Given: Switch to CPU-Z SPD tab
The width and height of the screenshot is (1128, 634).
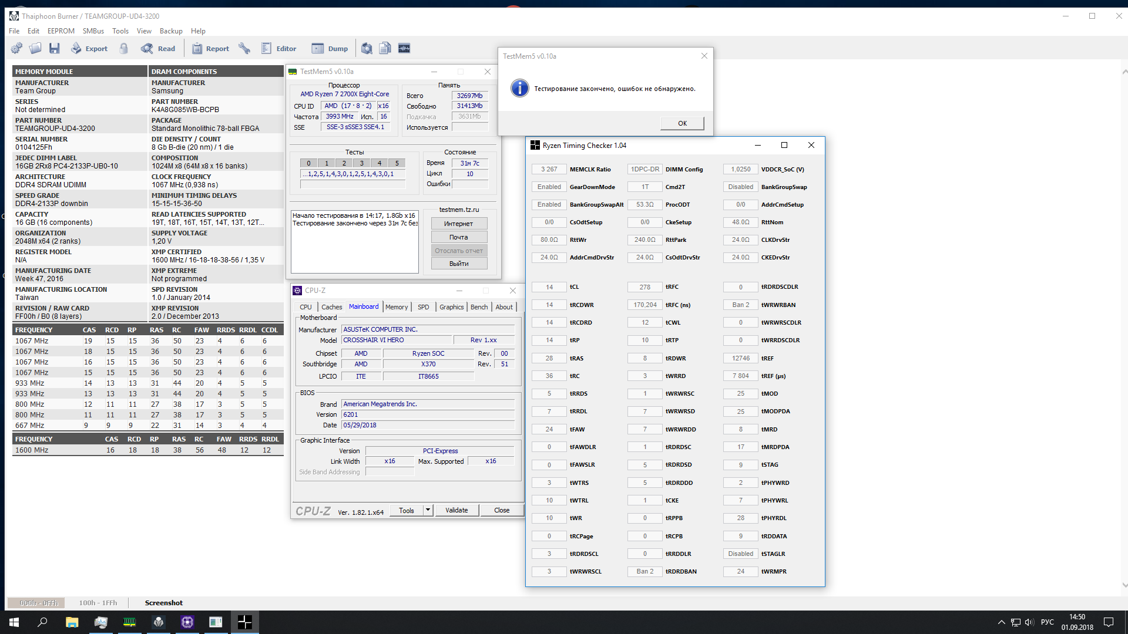Looking at the screenshot, I should click(x=423, y=307).
